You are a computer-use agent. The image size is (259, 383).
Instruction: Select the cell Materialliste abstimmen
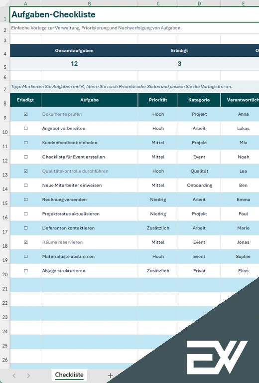(90, 256)
